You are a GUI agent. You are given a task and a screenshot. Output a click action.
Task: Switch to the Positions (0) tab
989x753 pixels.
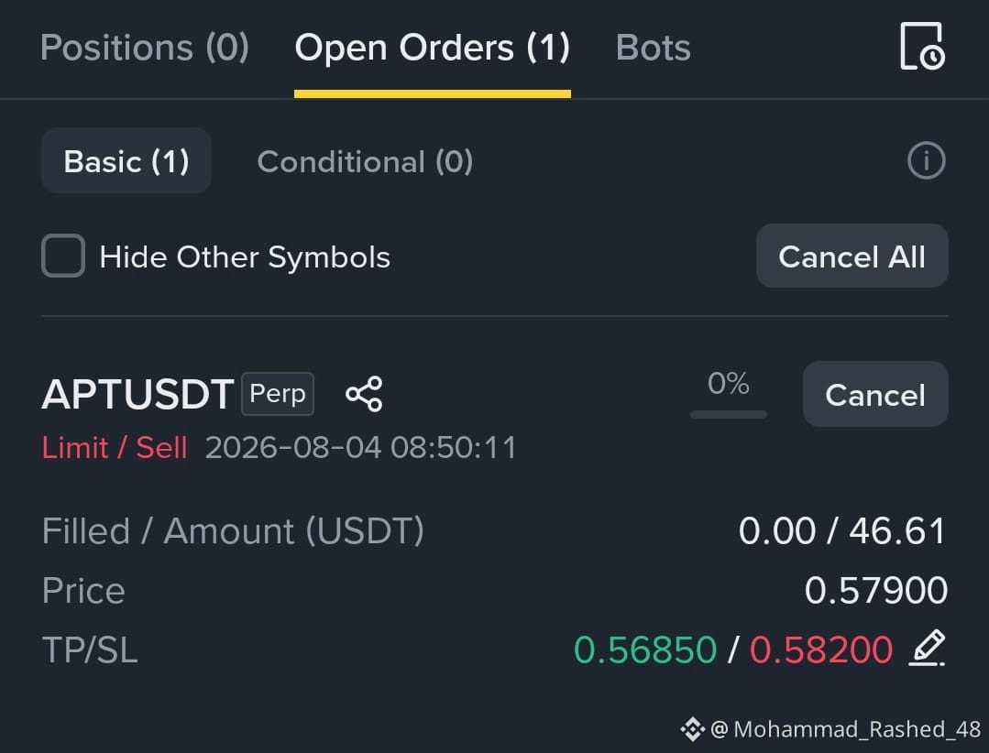click(145, 48)
